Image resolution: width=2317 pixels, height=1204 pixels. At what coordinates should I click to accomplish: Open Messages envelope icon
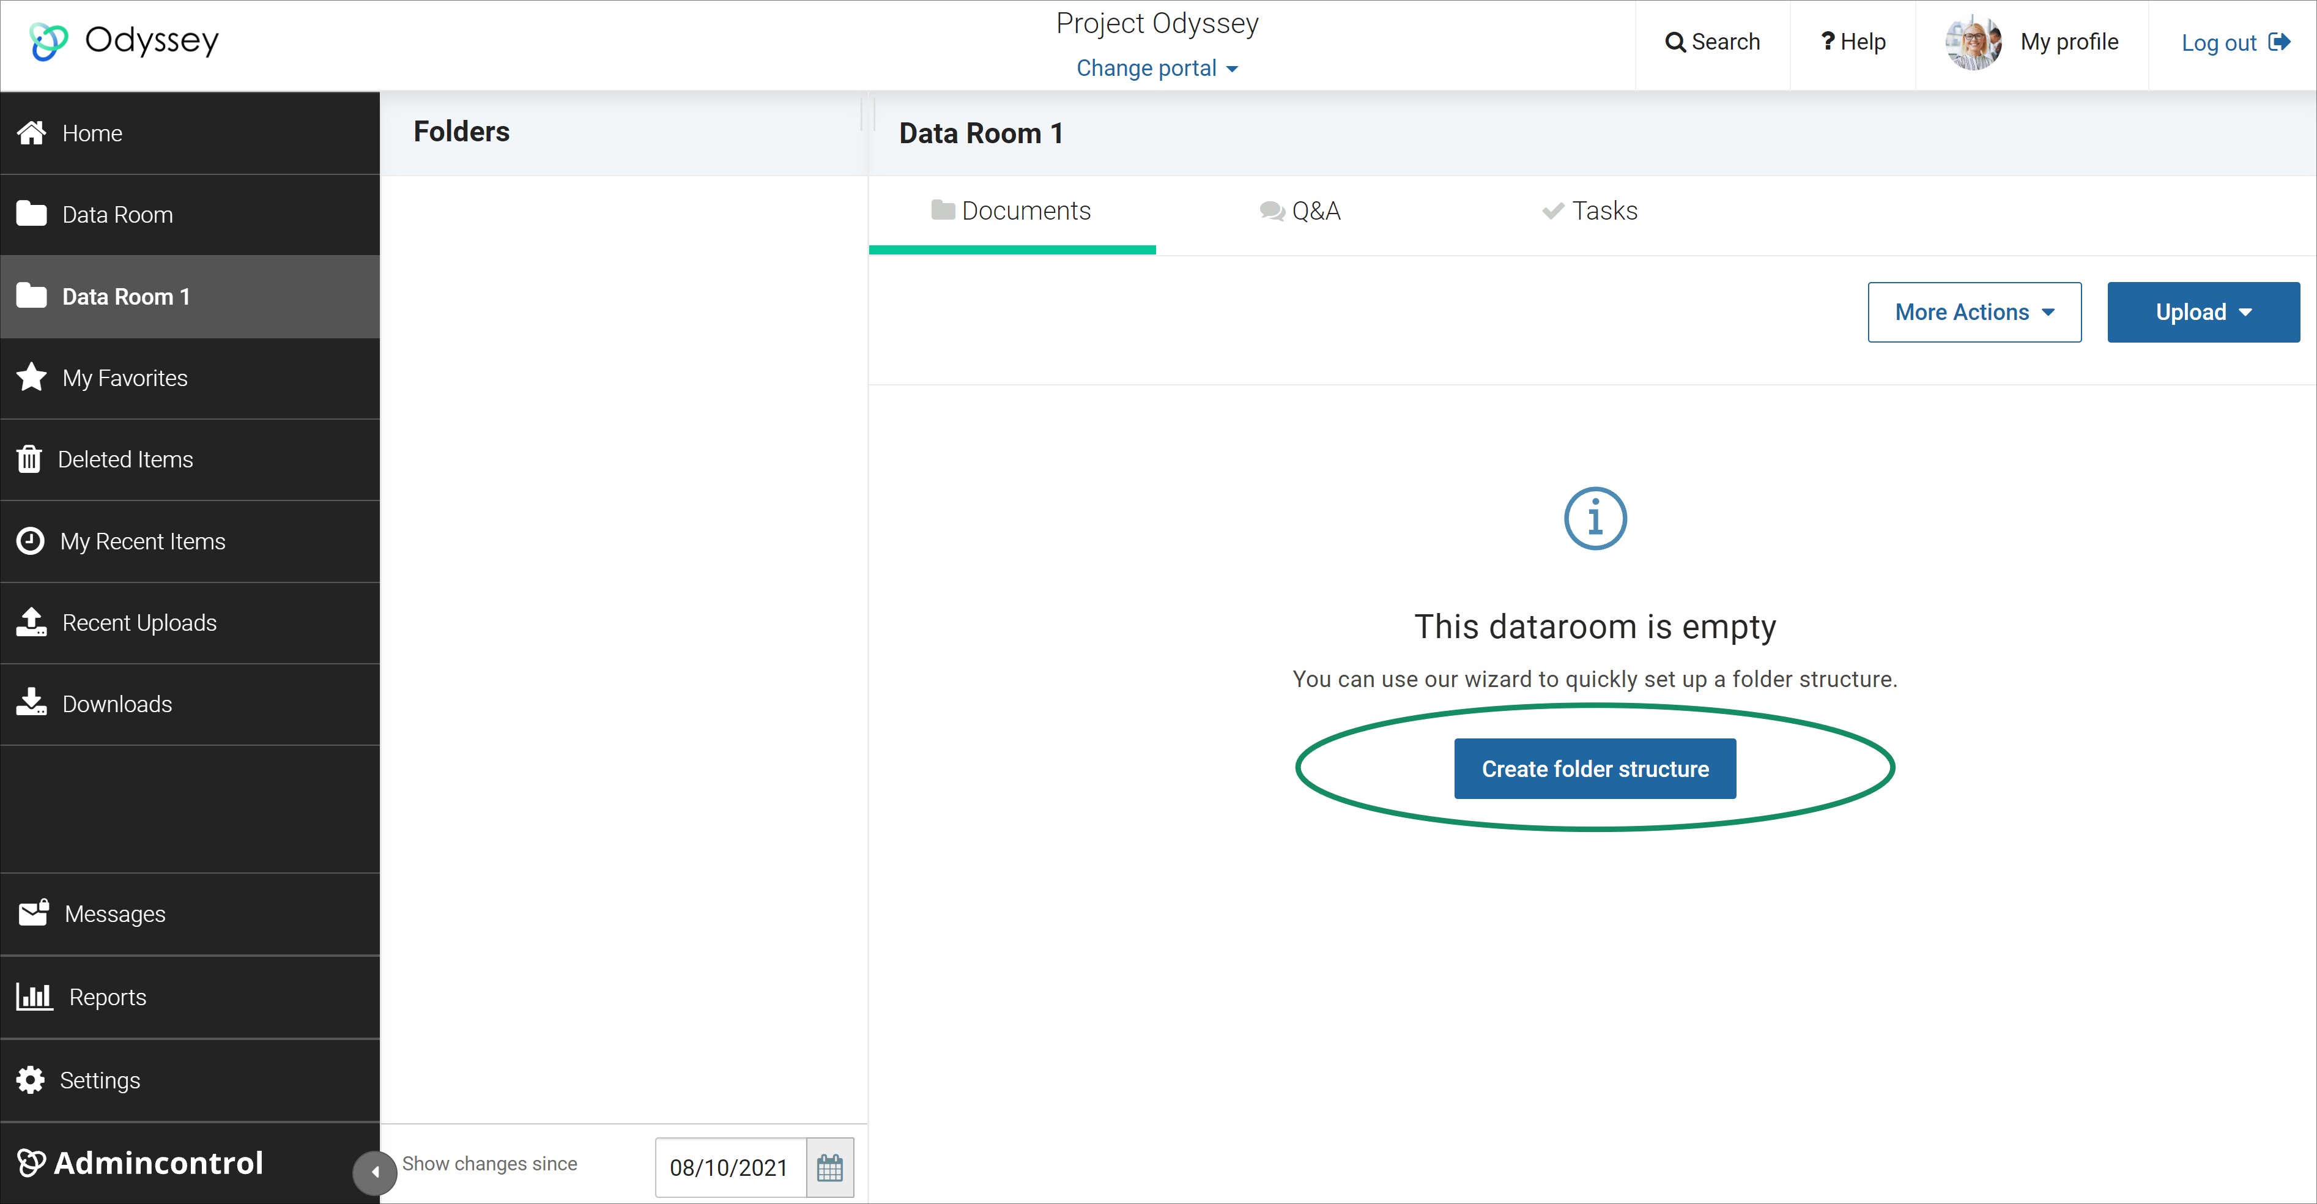[x=34, y=912]
